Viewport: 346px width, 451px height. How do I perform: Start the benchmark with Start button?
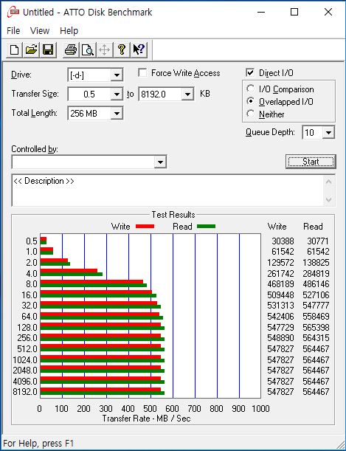(x=311, y=162)
